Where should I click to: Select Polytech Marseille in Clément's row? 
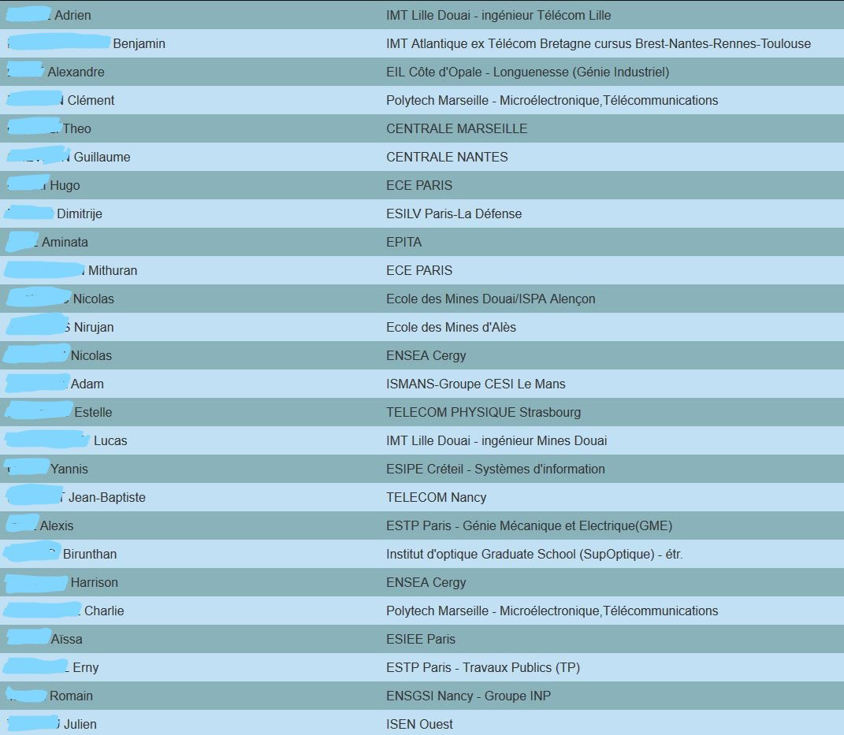552,101
